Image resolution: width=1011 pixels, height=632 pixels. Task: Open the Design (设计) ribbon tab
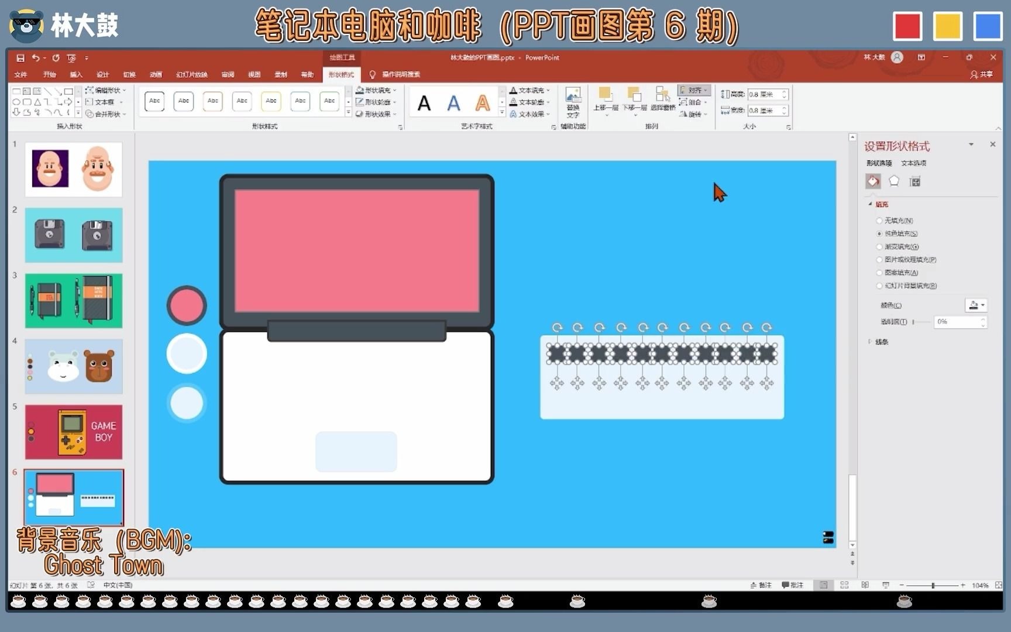tap(103, 74)
